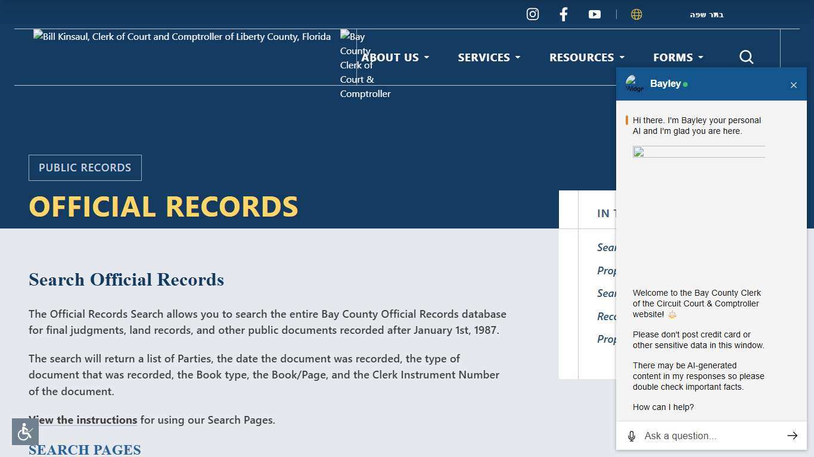Select the בחר שפה language option

point(707,14)
